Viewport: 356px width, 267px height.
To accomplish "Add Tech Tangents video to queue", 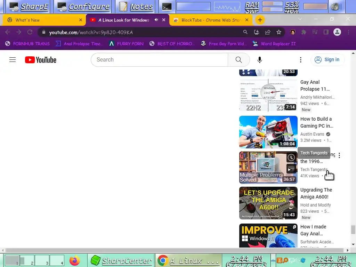I will click(291, 169).
